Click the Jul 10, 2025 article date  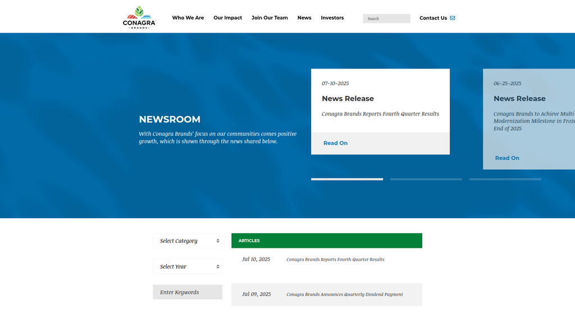[256, 259]
